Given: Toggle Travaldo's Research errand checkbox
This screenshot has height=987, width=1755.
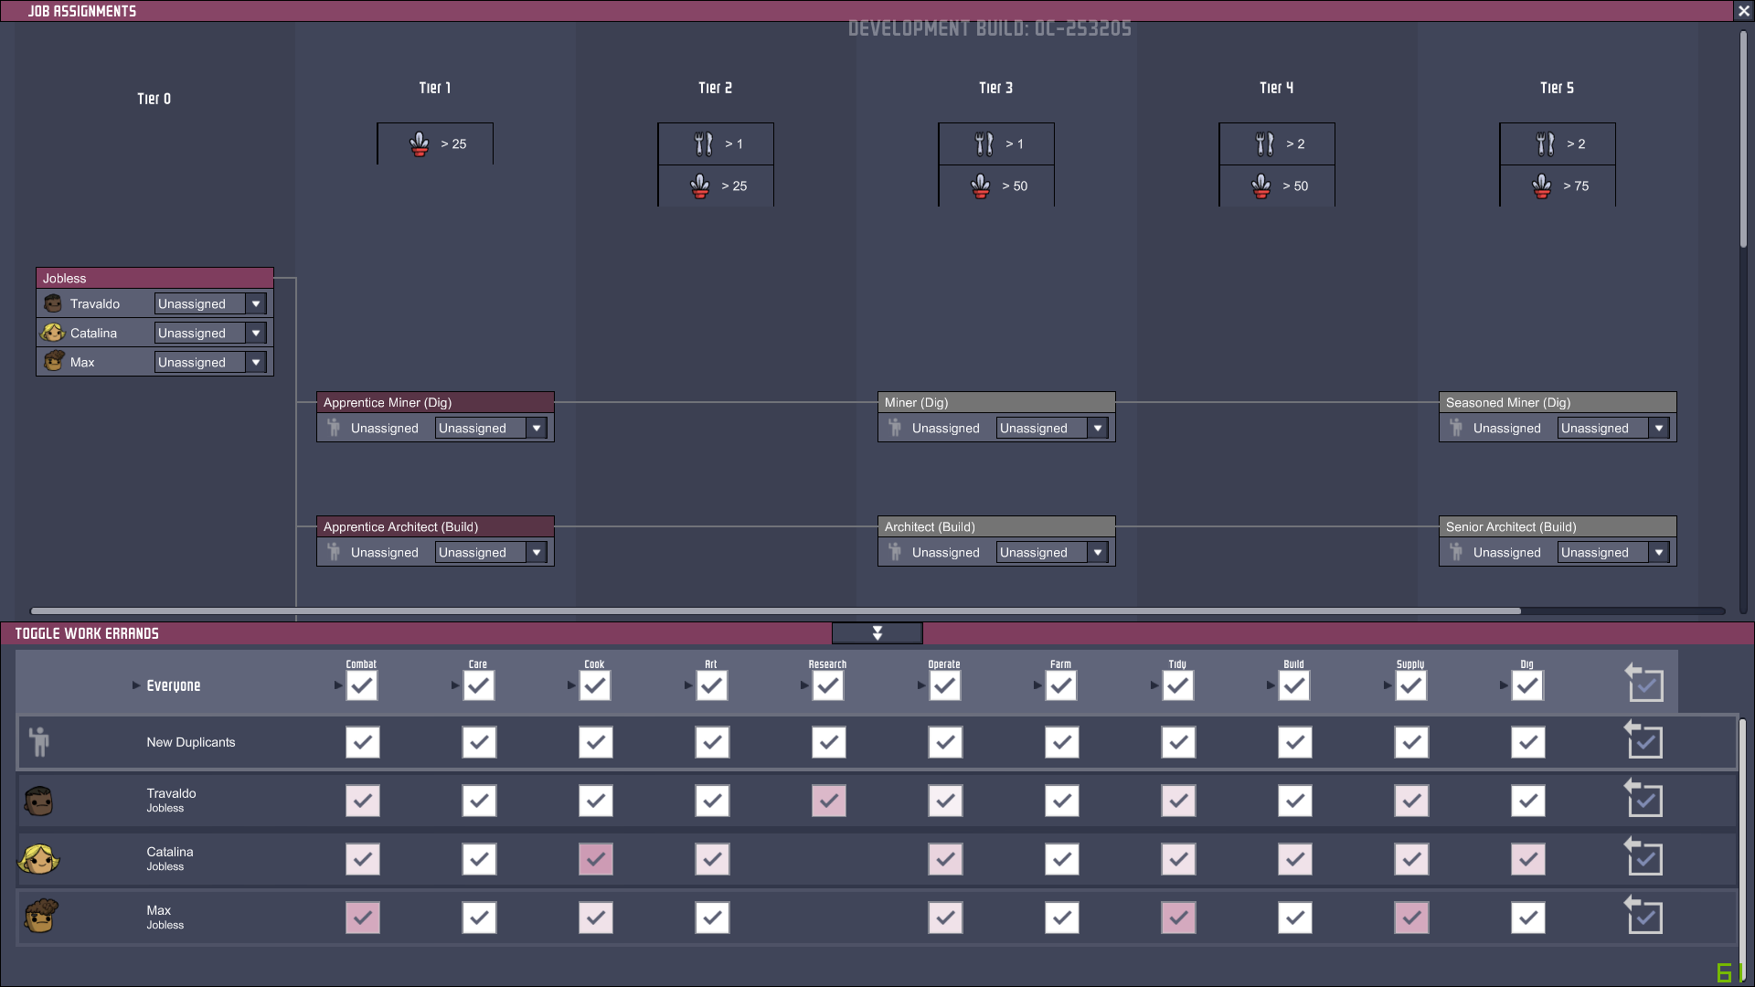Looking at the screenshot, I should 828,801.
